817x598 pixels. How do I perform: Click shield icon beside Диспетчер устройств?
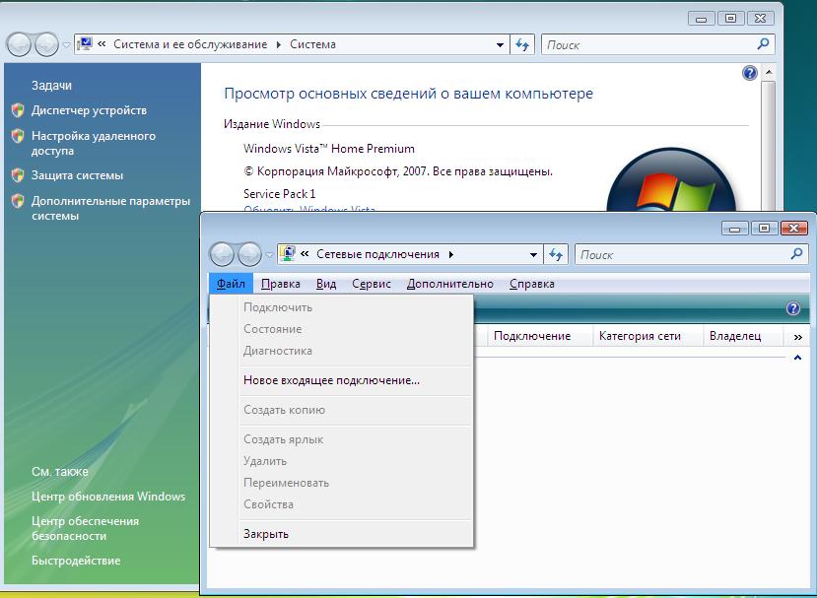point(18,110)
